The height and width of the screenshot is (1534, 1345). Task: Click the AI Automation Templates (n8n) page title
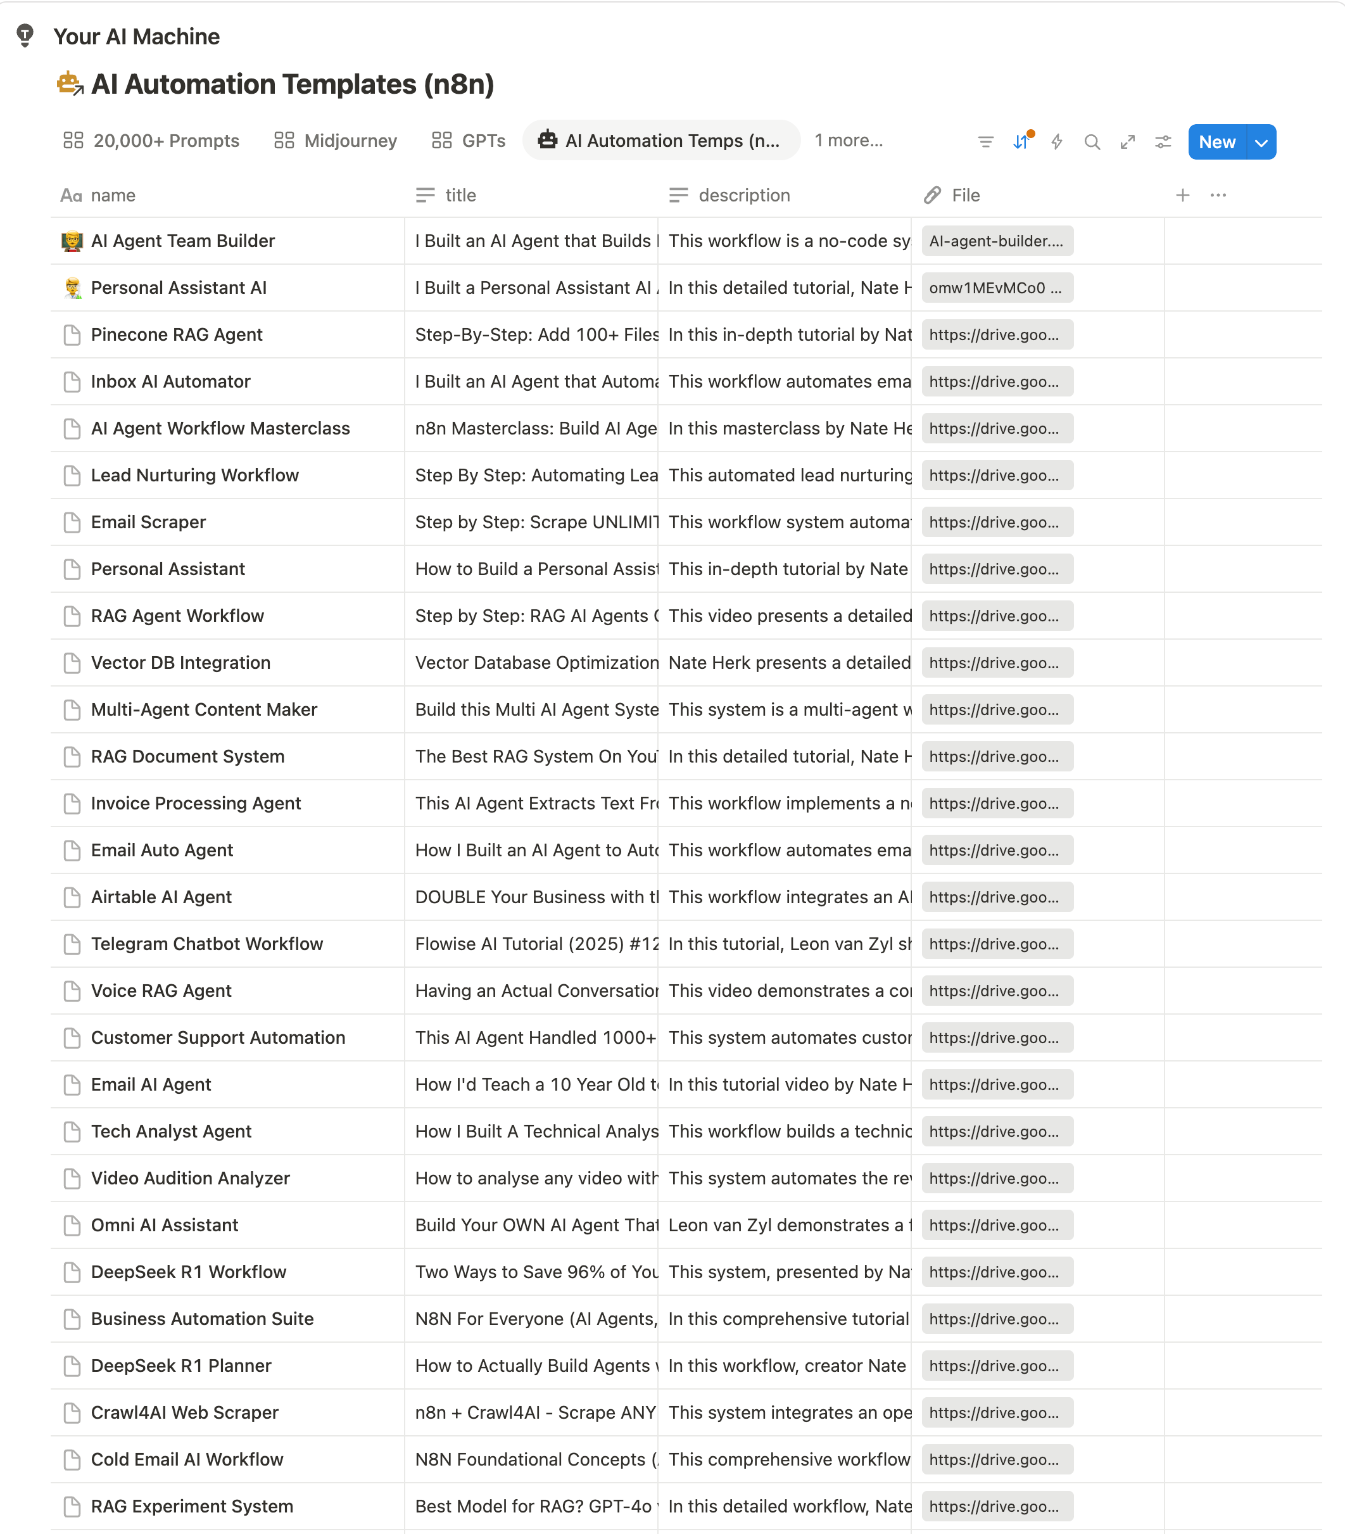293,84
